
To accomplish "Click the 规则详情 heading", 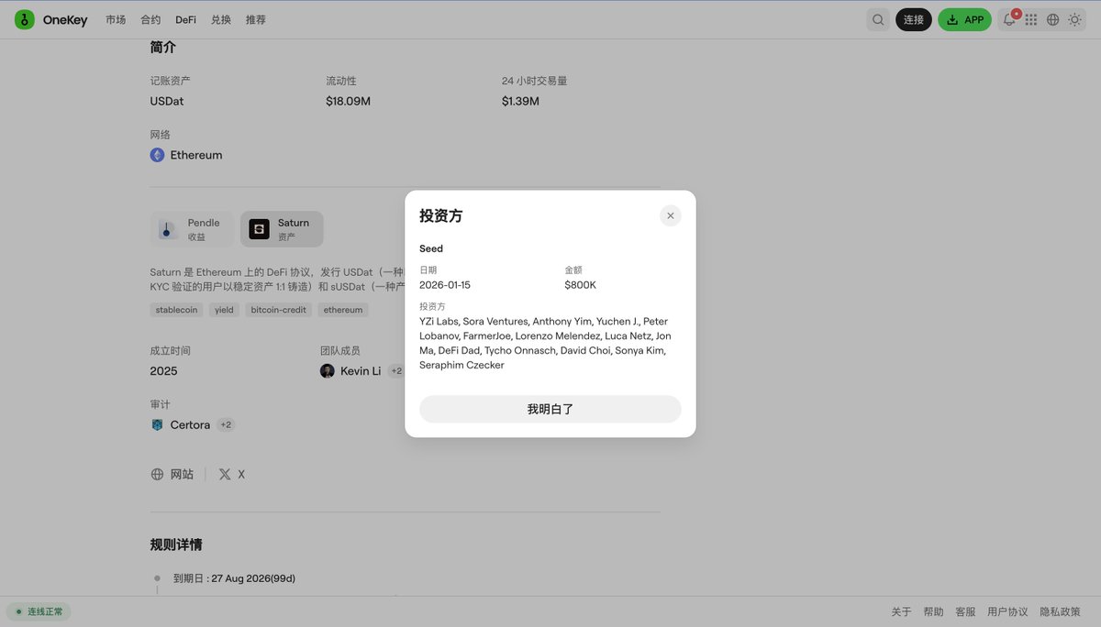I will (x=176, y=544).
